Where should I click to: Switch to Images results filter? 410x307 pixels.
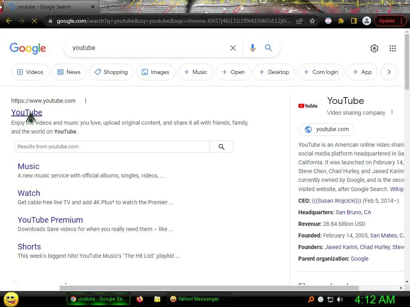pyautogui.click(x=156, y=72)
